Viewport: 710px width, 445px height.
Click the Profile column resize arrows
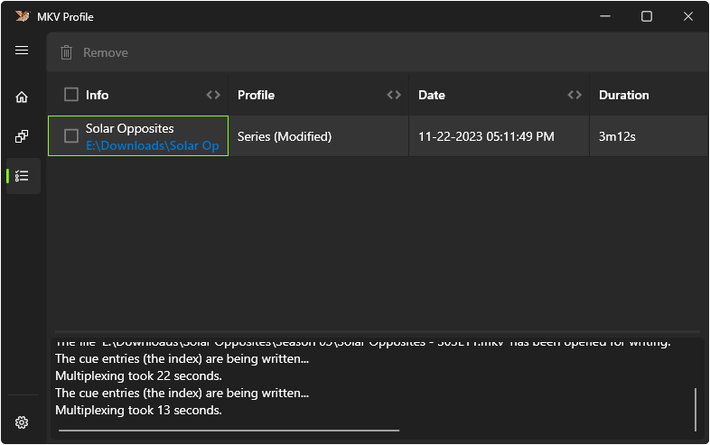click(x=394, y=95)
